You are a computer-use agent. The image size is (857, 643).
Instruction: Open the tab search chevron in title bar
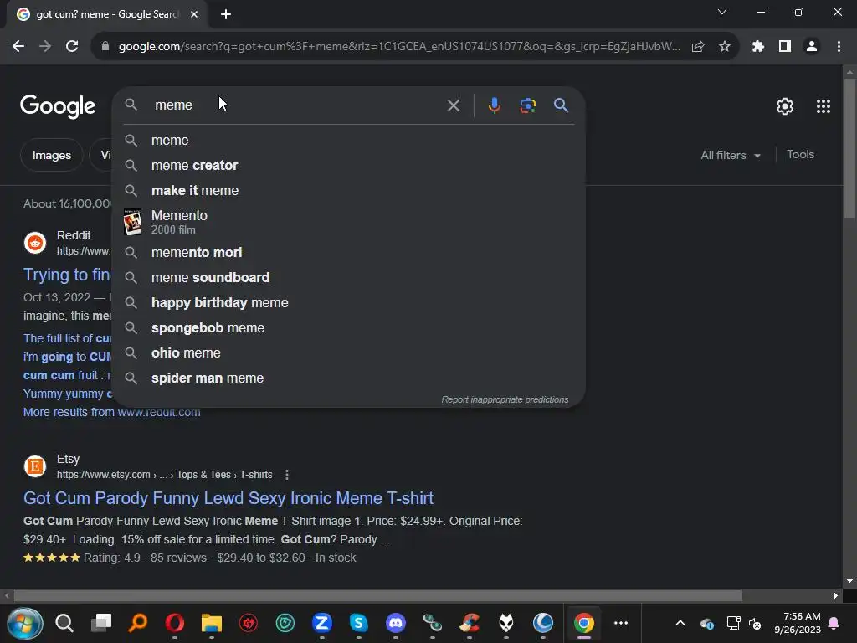coord(722,12)
